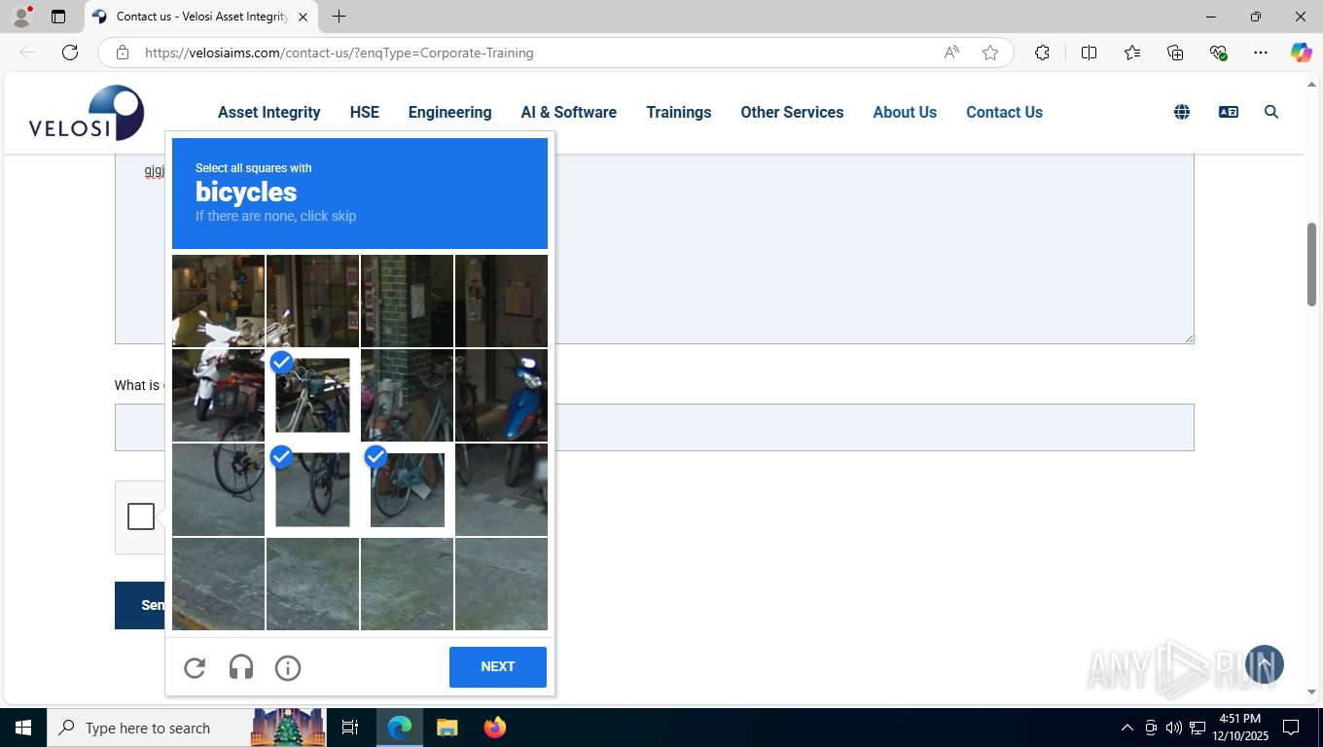This screenshot has height=747, width=1323.
Task: Open Windows Start menu
Action: pos(23,728)
